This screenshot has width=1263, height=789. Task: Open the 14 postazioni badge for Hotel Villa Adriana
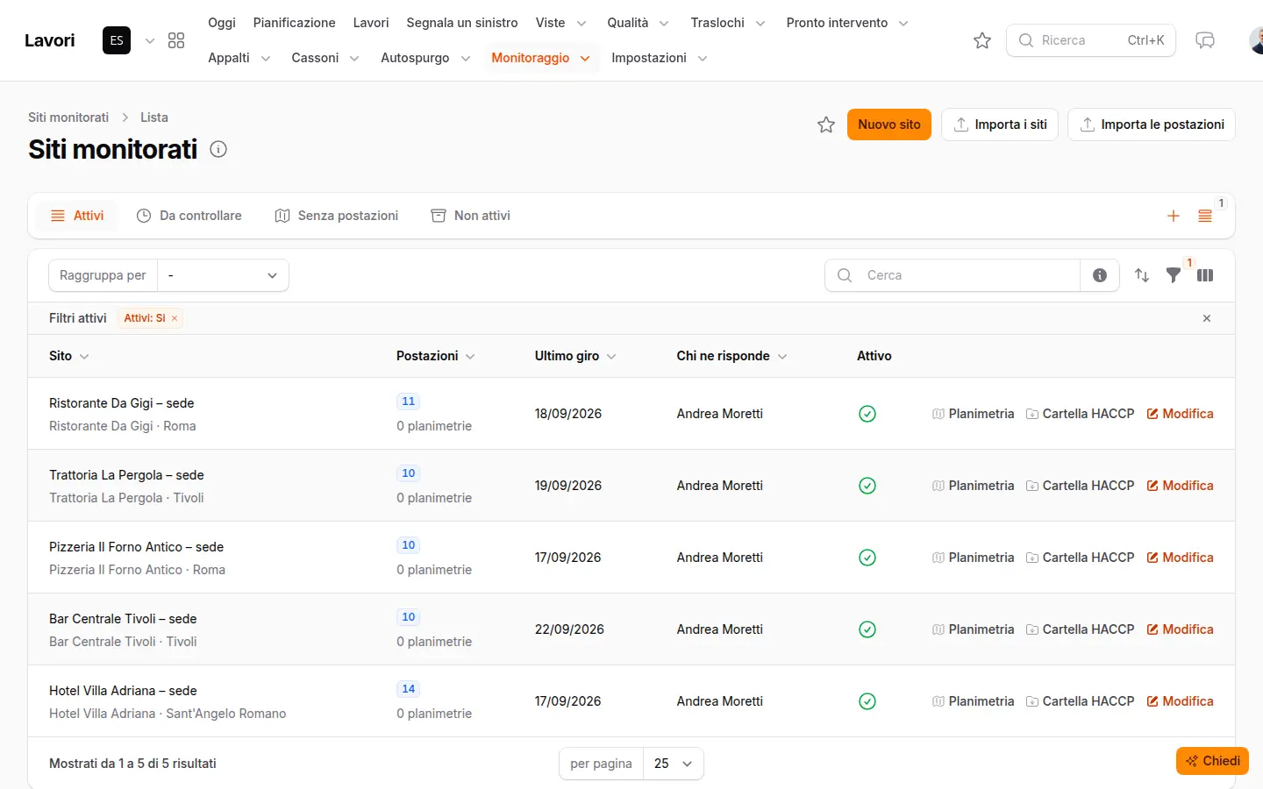point(408,689)
